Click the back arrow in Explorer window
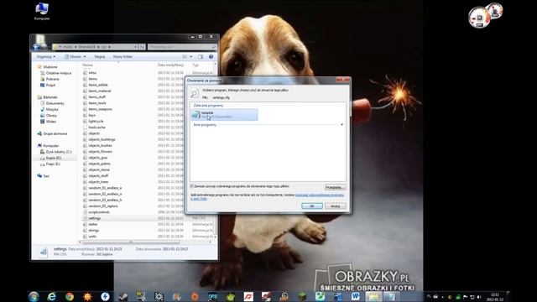537x302 pixels. [36, 47]
